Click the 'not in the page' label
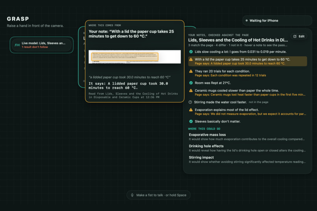This screenshot has width=317, height=211. (258, 102)
